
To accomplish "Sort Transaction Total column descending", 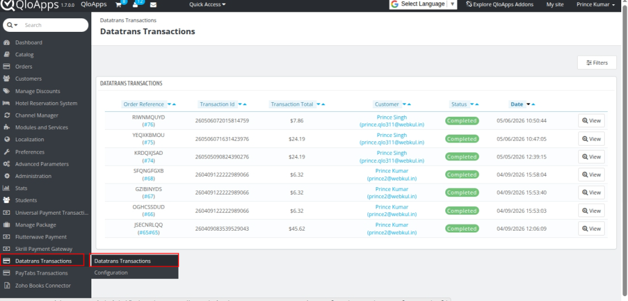I will 318,105.
